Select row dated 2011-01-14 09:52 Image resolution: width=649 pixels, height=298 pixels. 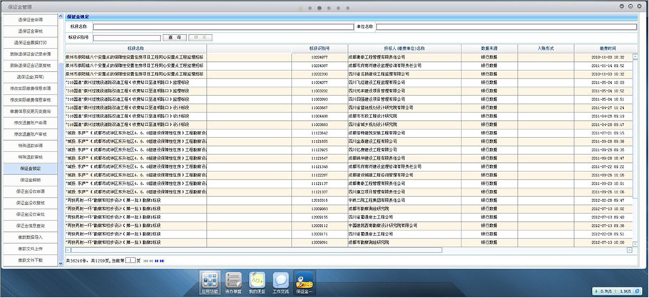(x=349, y=65)
